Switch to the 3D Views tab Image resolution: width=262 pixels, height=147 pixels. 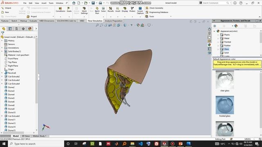(26, 136)
